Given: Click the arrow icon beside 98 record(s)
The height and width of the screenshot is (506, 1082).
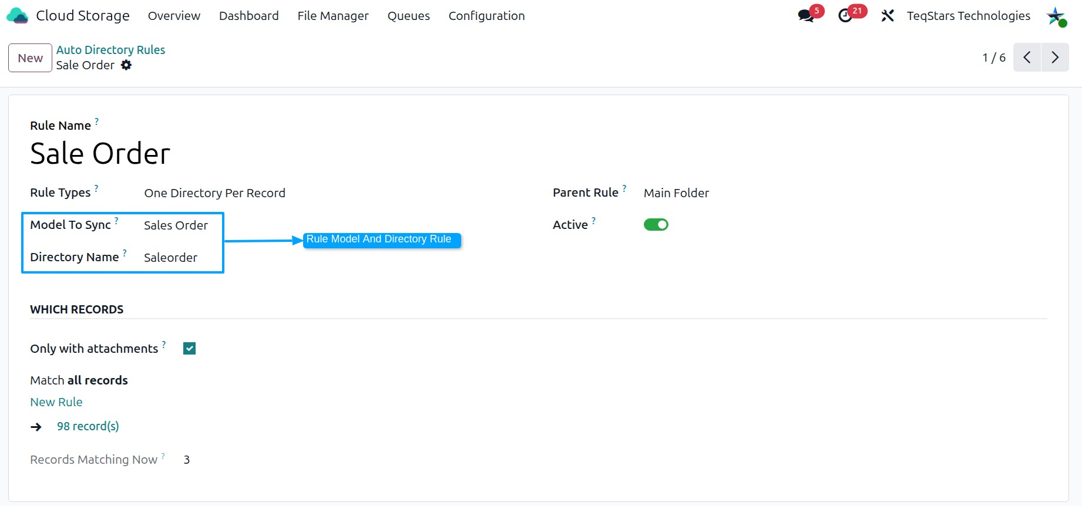Looking at the screenshot, I should point(36,427).
